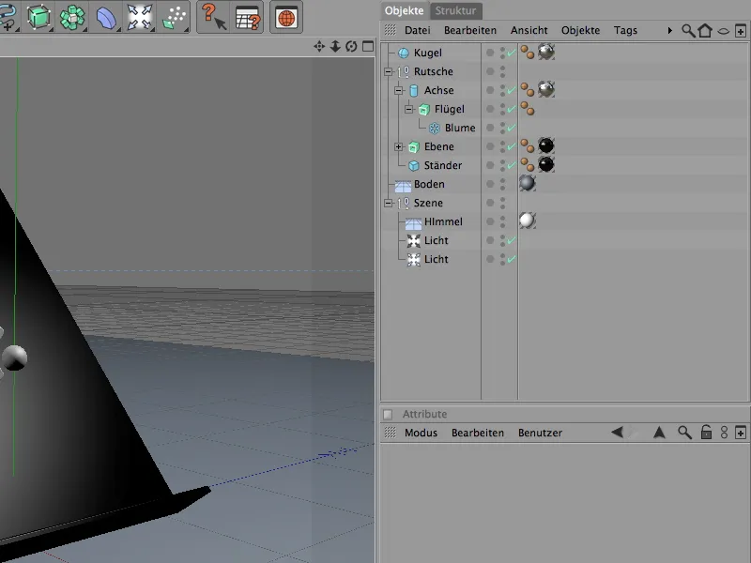Collapse the Rutsche group
The image size is (751, 563).
coord(388,72)
